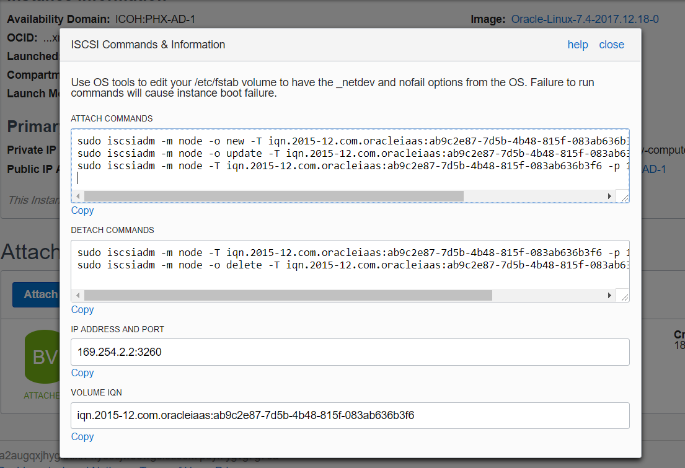
Task: Click the green BV block volume icon
Action: coord(42,356)
